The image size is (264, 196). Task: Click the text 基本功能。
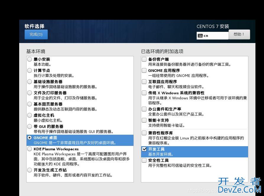click(x=43, y=64)
